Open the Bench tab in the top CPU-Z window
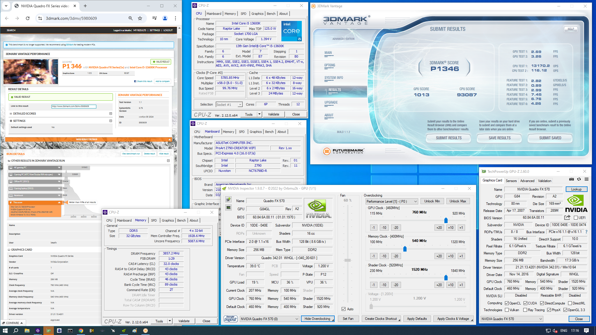This screenshot has width=596, height=335. tap(271, 14)
